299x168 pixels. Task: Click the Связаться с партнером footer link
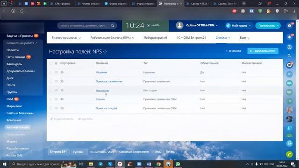click(134, 152)
